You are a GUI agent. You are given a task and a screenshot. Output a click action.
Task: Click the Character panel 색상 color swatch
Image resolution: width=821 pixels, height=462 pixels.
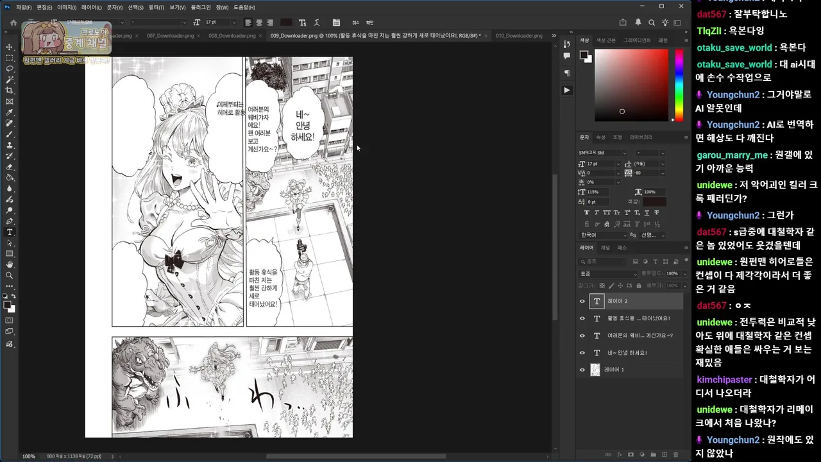[x=654, y=201]
